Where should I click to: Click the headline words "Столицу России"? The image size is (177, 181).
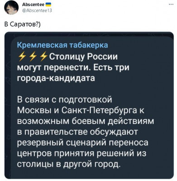83,57
